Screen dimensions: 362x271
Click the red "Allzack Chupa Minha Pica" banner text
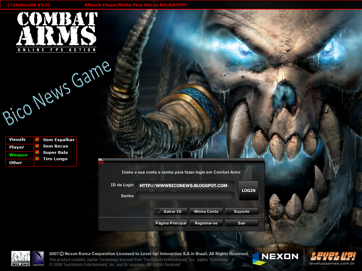click(136, 5)
